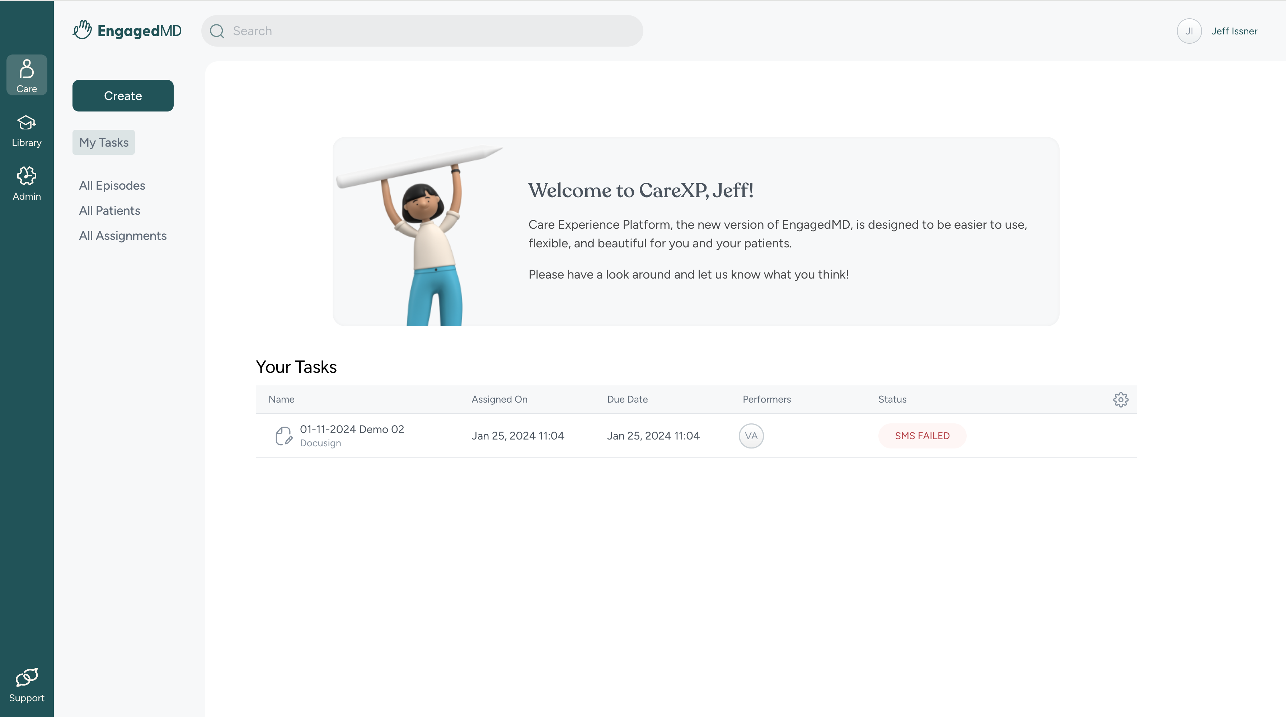Click the Docusign label under task name
Viewport: 1286px width, 717px height.
pyautogui.click(x=320, y=443)
